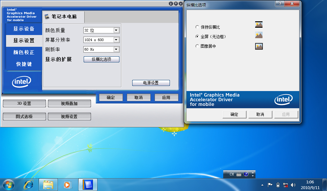Screen dimensions: 327x191
Task: Click the ? help button in 纵横比选项 title bar
Action: point(280,4)
